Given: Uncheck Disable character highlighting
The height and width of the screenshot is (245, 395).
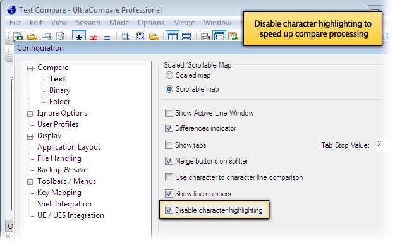Looking at the screenshot, I should pos(169,210).
